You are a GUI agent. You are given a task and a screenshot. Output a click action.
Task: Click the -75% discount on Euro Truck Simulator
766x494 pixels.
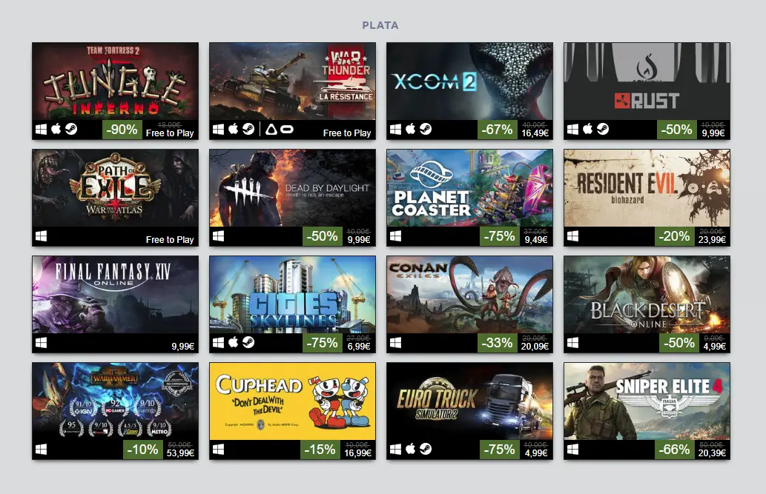499,449
